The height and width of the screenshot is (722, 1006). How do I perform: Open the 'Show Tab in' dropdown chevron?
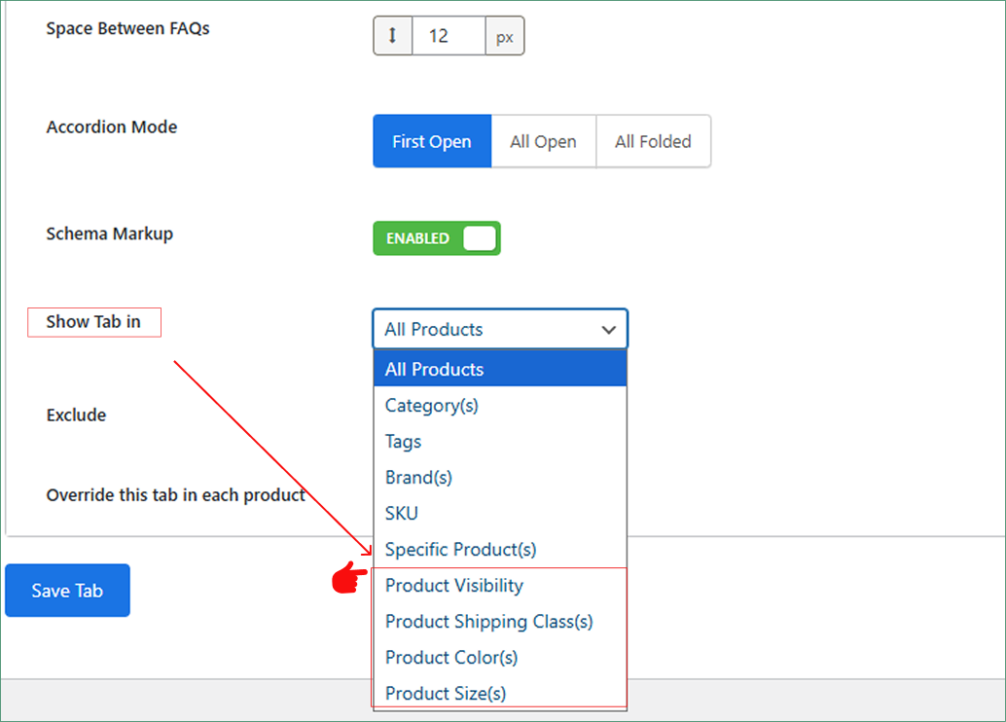pos(609,329)
